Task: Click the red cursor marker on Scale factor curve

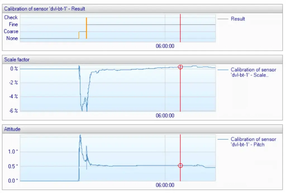Action: point(180,67)
